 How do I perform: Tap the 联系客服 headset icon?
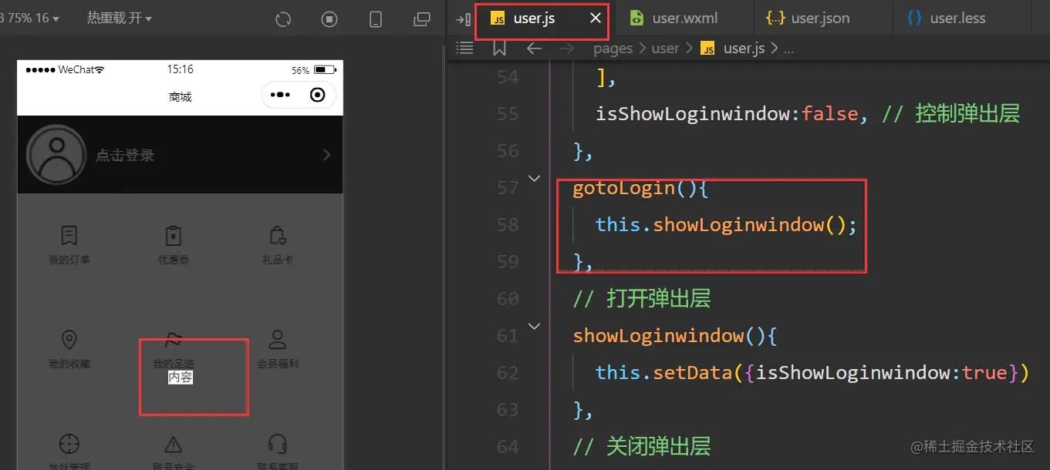(278, 444)
